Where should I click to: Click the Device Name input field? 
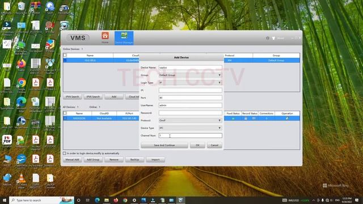(191, 67)
